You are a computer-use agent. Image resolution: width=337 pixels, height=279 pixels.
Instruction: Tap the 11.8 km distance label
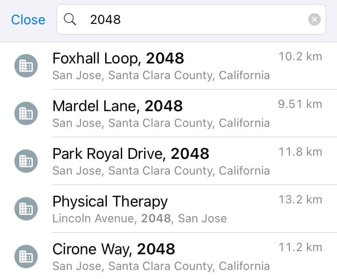pyautogui.click(x=300, y=152)
